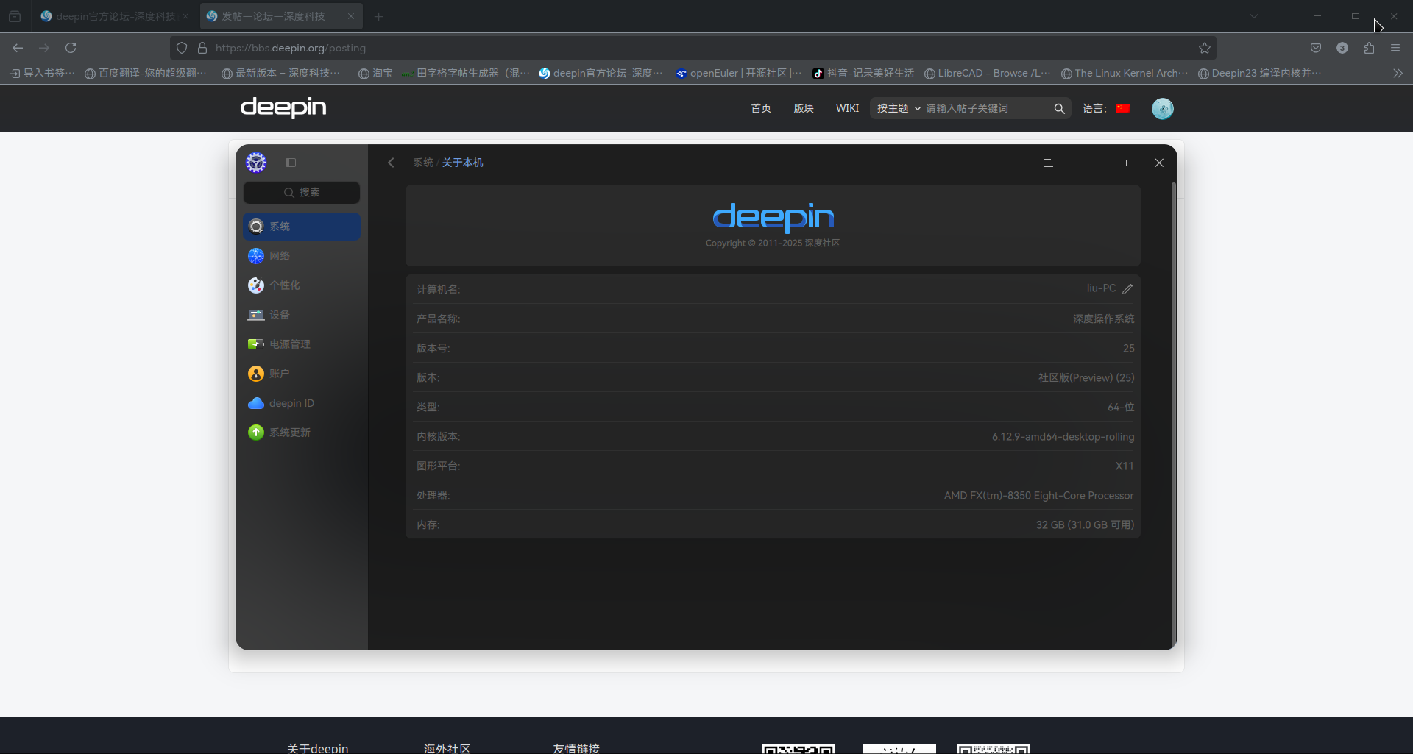View site security lock information
This screenshot has height=754, width=1413.
202,48
